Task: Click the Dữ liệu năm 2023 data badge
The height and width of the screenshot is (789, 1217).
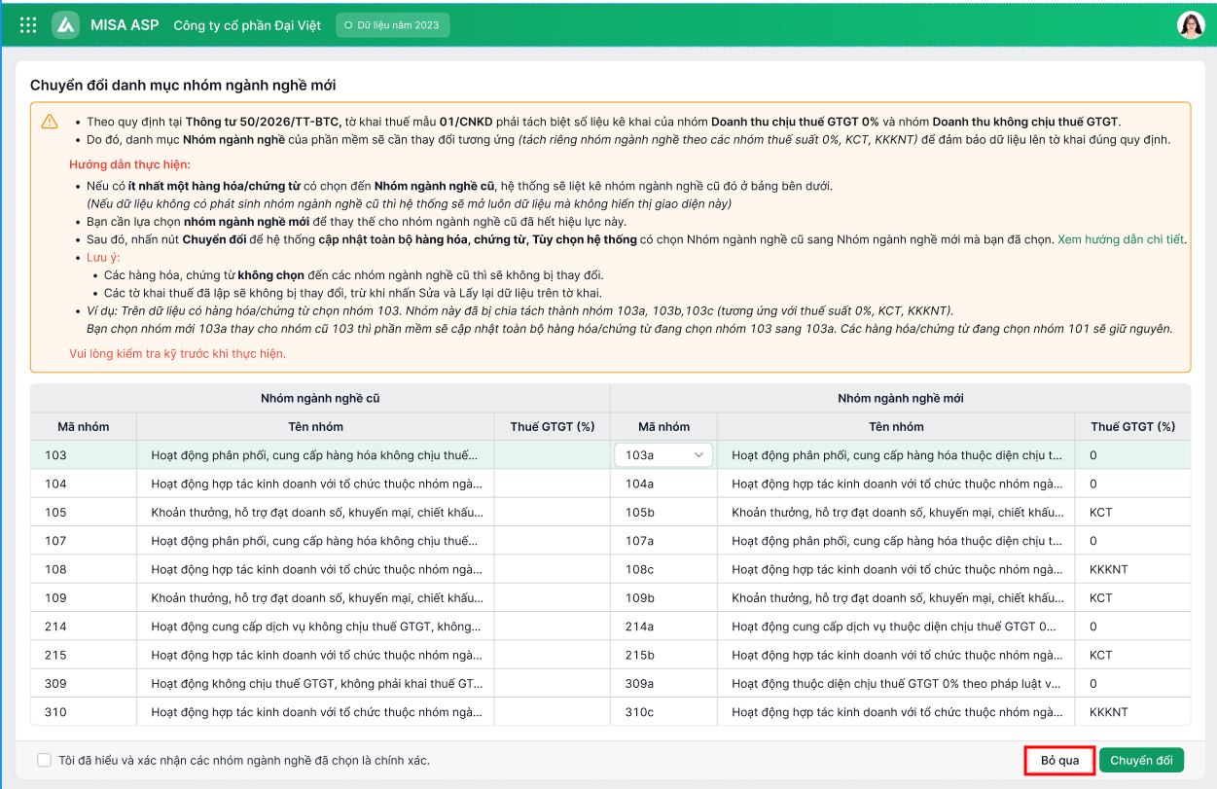Action: (393, 25)
